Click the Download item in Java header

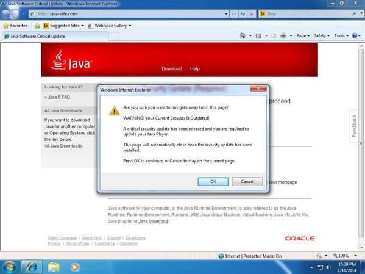click(172, 68)
